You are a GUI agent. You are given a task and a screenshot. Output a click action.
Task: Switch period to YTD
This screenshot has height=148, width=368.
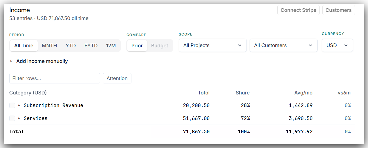(x=71, y=46)
